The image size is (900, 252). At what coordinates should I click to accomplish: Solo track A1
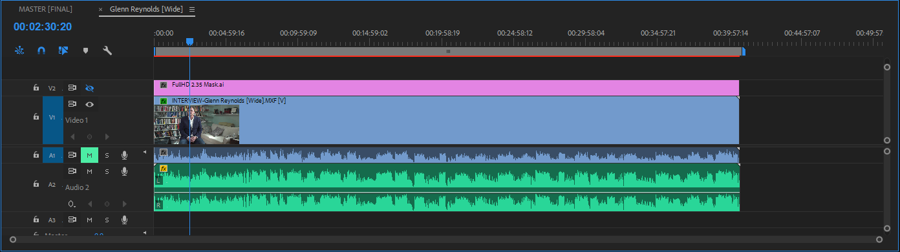(107, 155)
